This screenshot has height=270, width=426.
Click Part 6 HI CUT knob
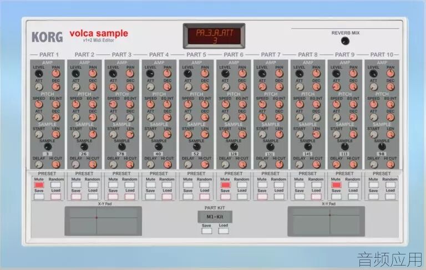[x=242, y=164]
